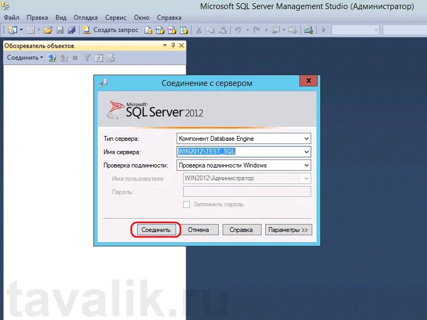Screen dimensions: 427x320
Task: Open the New Project dropdown arrow
Action: pos(21,30)
